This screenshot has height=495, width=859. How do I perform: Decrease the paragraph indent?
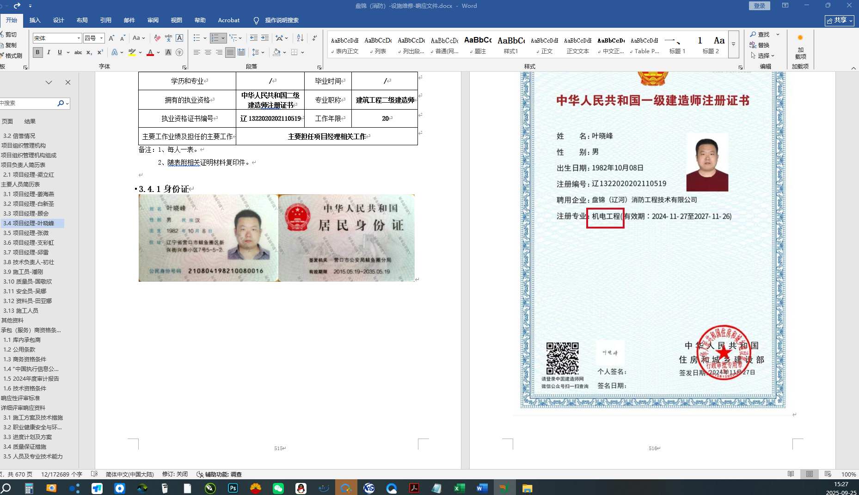253,38
